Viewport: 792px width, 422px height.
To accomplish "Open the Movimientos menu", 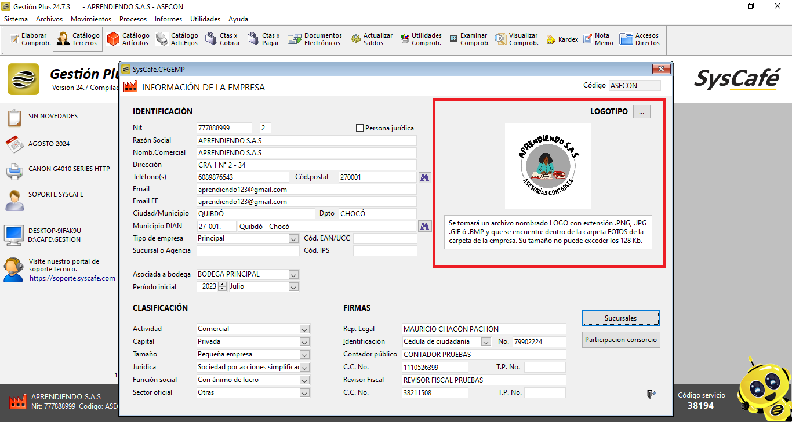I will (91, 19).
